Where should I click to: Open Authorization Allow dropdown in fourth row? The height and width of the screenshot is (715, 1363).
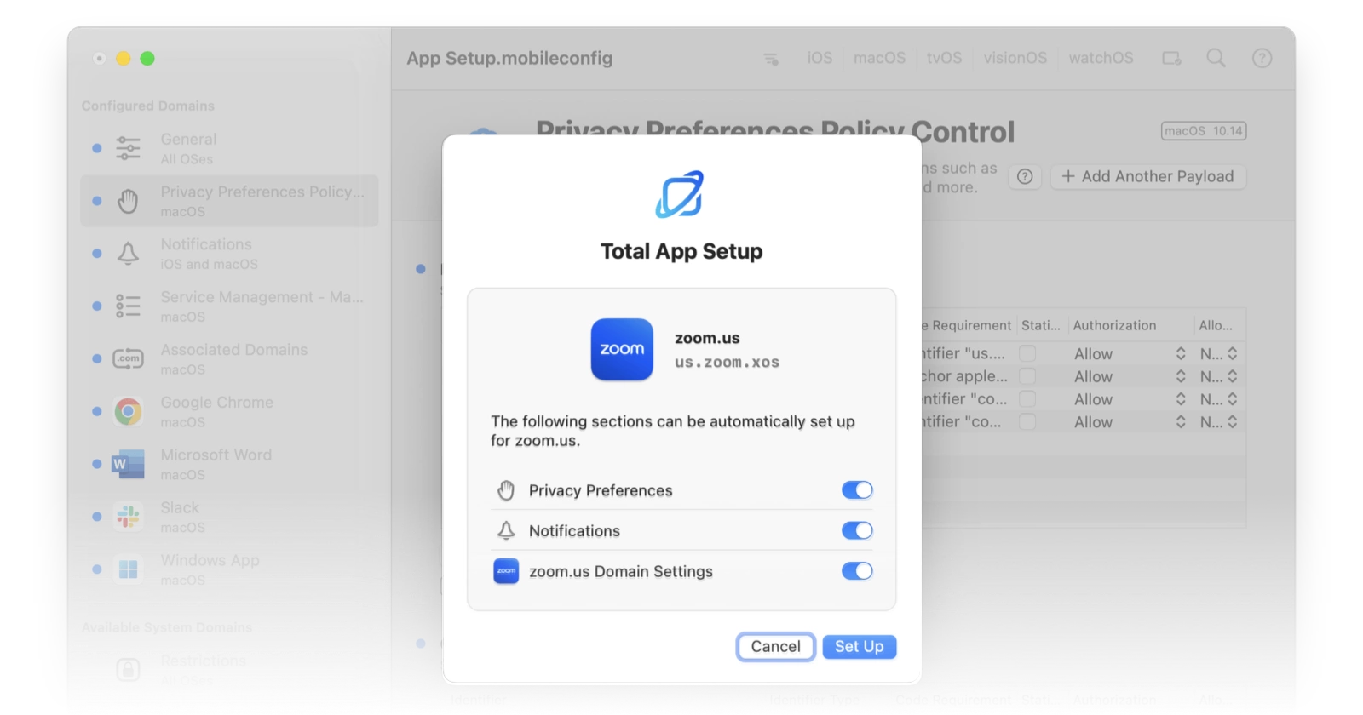1130,422
